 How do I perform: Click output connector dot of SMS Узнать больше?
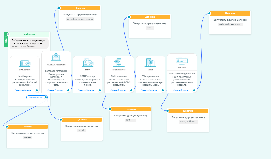[x=131, y=90]
